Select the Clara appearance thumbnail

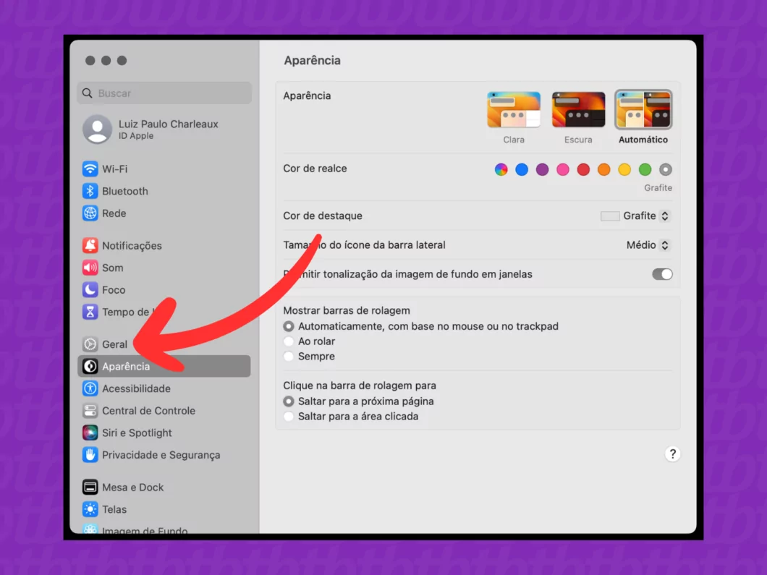point(514,109)
